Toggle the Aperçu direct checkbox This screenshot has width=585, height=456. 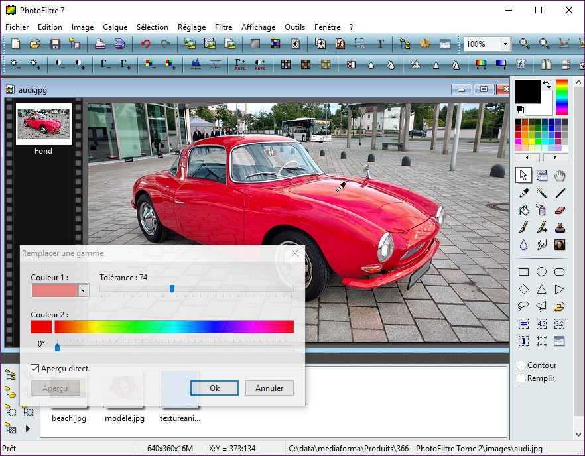coord(35,369)
